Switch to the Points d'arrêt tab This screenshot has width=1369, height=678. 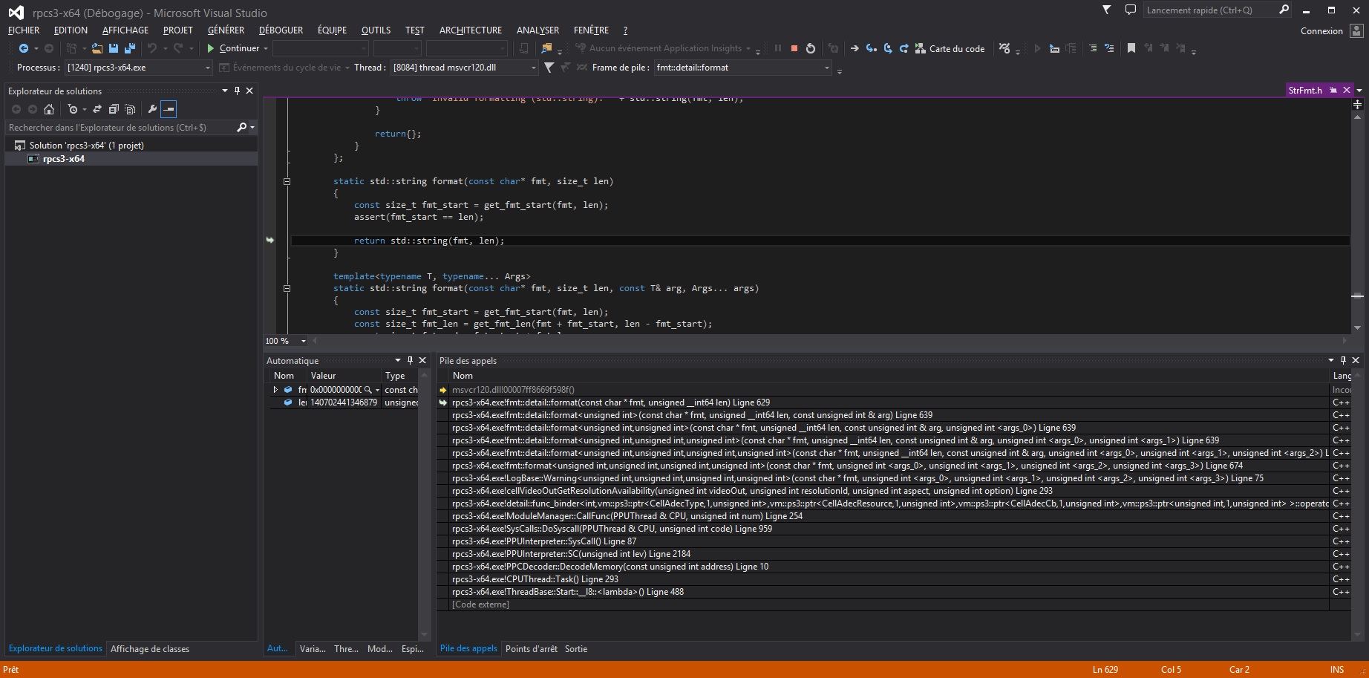pyautogui.click(x=531, y=649)
